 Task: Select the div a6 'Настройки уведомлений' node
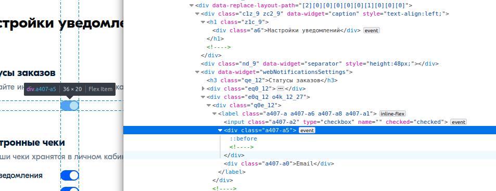point(287,31)
